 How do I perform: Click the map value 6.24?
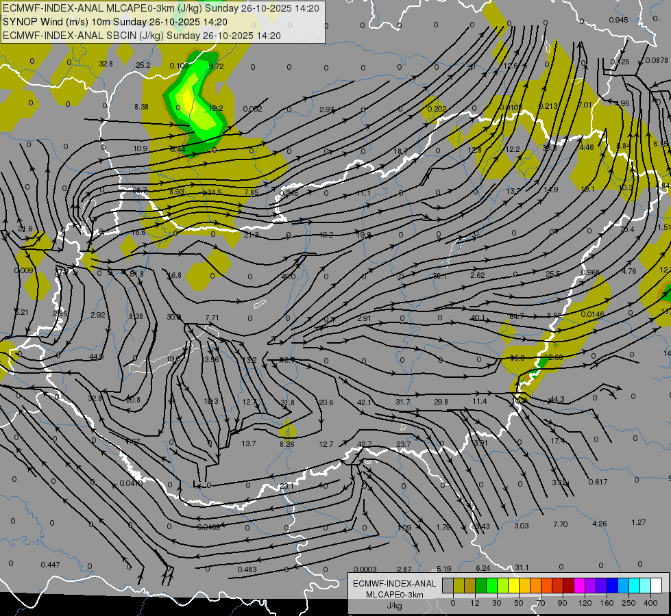point(483,568)
